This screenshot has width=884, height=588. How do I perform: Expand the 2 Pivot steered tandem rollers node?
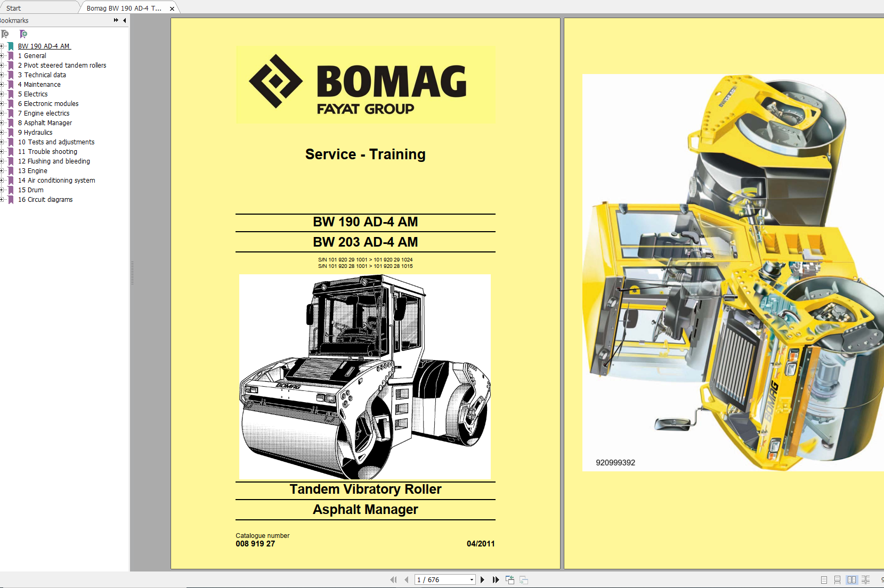[x=2, y=66]
